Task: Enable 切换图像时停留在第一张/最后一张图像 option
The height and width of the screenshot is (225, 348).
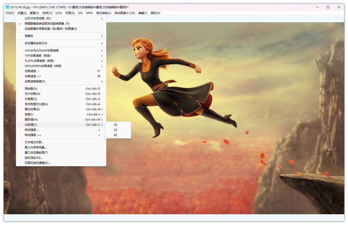Action: coord(51,29)
